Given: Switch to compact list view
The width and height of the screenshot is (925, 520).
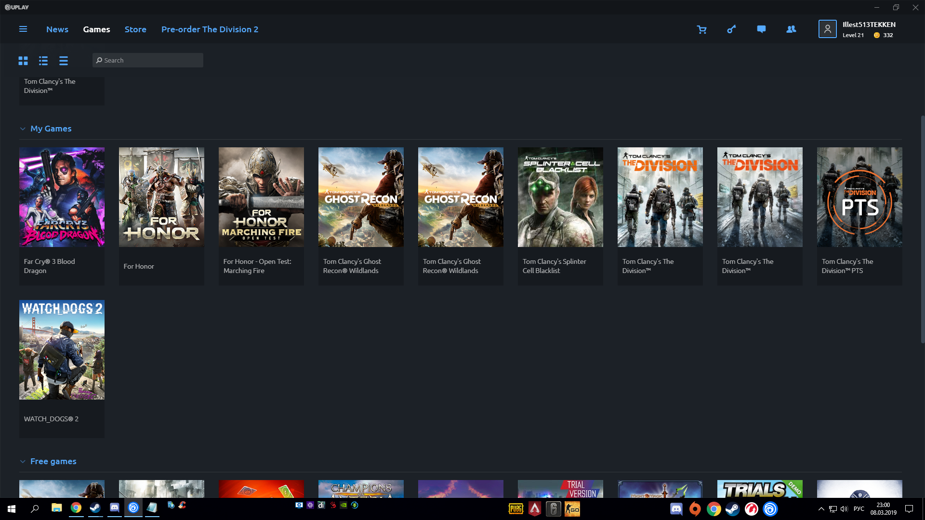Looking at the screenshot, I should point(64,61).
